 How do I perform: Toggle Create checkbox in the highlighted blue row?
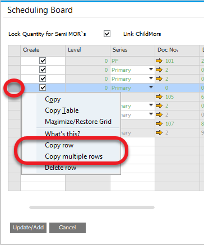43,87
